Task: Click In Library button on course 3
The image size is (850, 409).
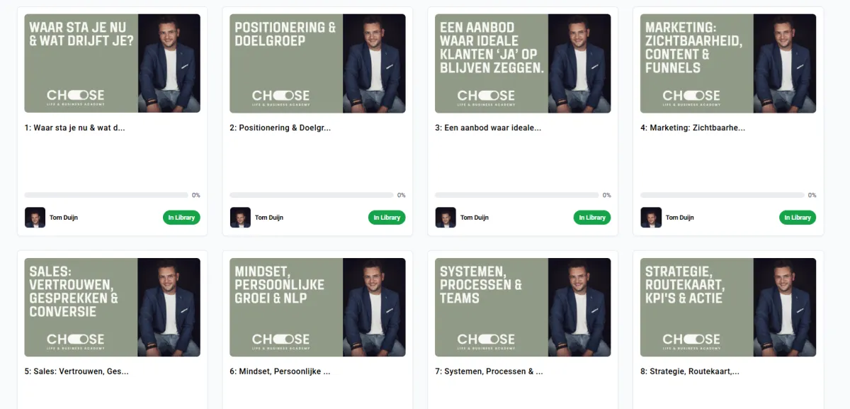Action: point(592,218)
